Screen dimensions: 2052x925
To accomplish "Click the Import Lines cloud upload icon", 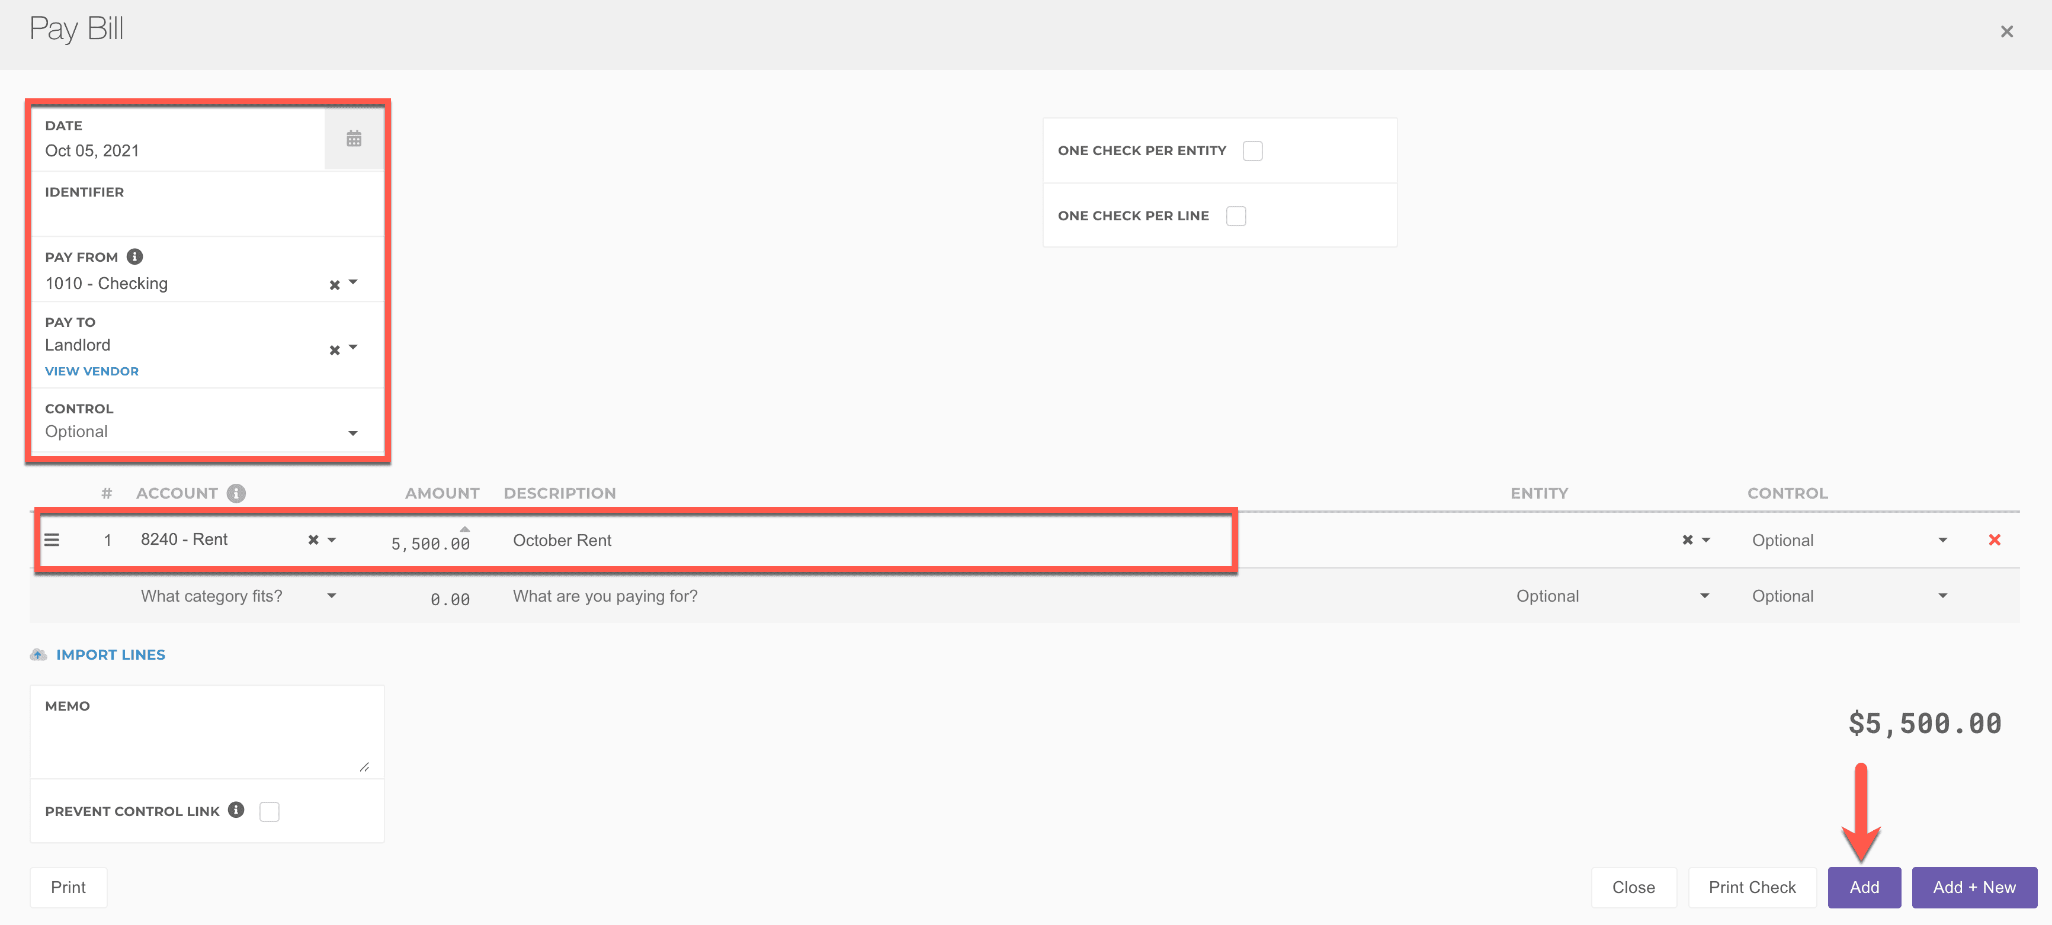I will click(x=39, y=654).
